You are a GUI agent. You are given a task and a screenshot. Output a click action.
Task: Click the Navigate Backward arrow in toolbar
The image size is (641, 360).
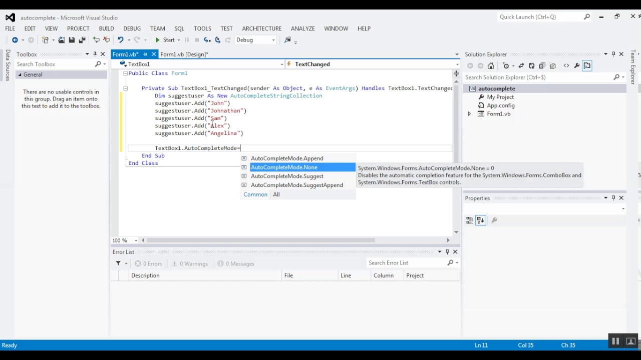click(15, 40)
